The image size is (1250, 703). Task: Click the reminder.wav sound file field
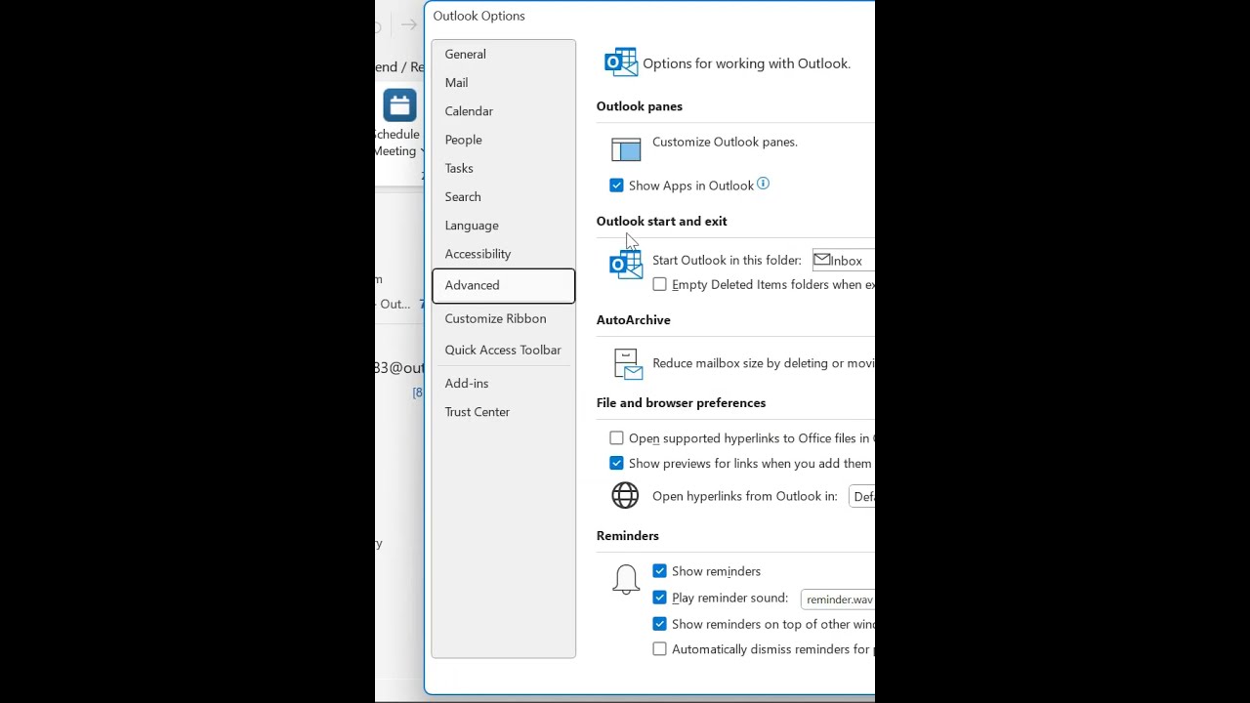tap(838, 600)
